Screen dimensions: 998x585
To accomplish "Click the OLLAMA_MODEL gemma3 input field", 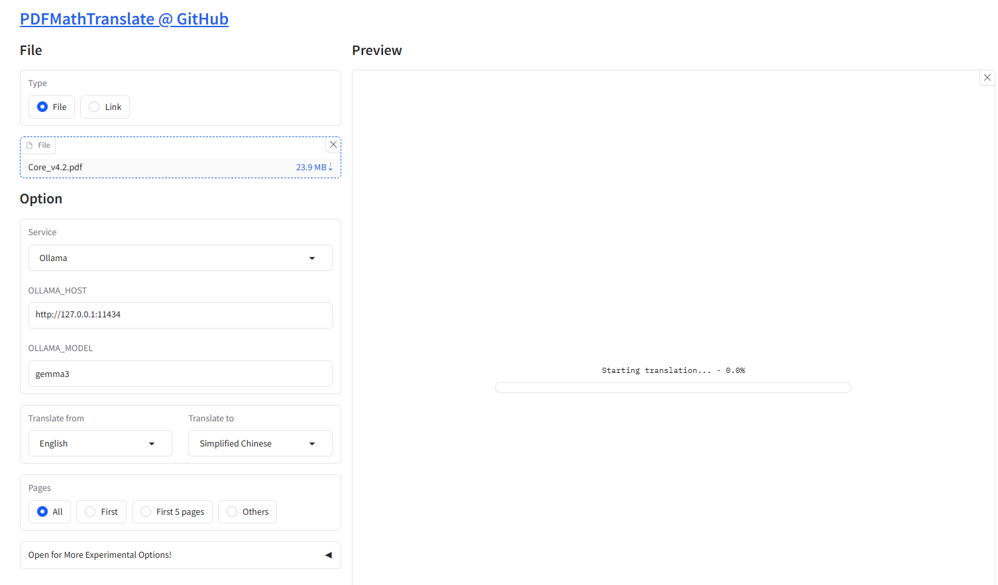I will (180, 374).
